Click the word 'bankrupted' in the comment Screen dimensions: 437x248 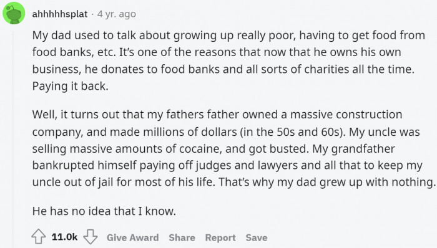(63, 165)
